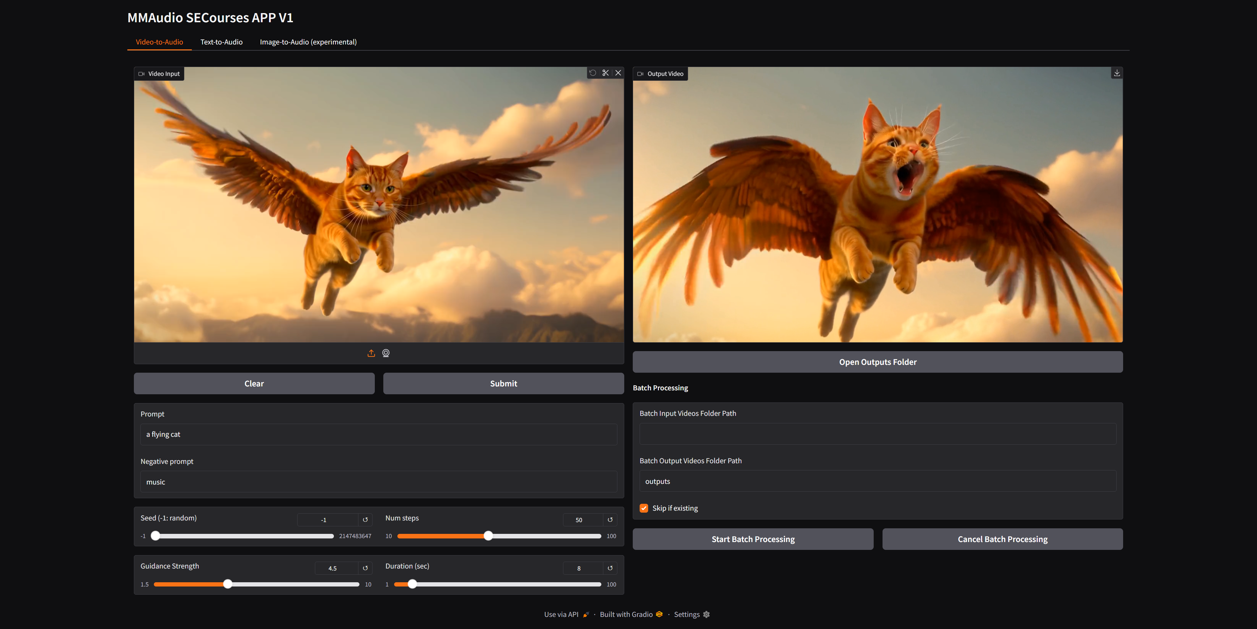Viewport: 1257px width, 629px height.
Task: Click the undo icon on Video Input
Action: (592, 73)
